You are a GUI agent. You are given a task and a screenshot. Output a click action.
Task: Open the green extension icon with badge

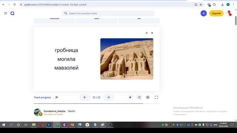click(x=209, y=5)
